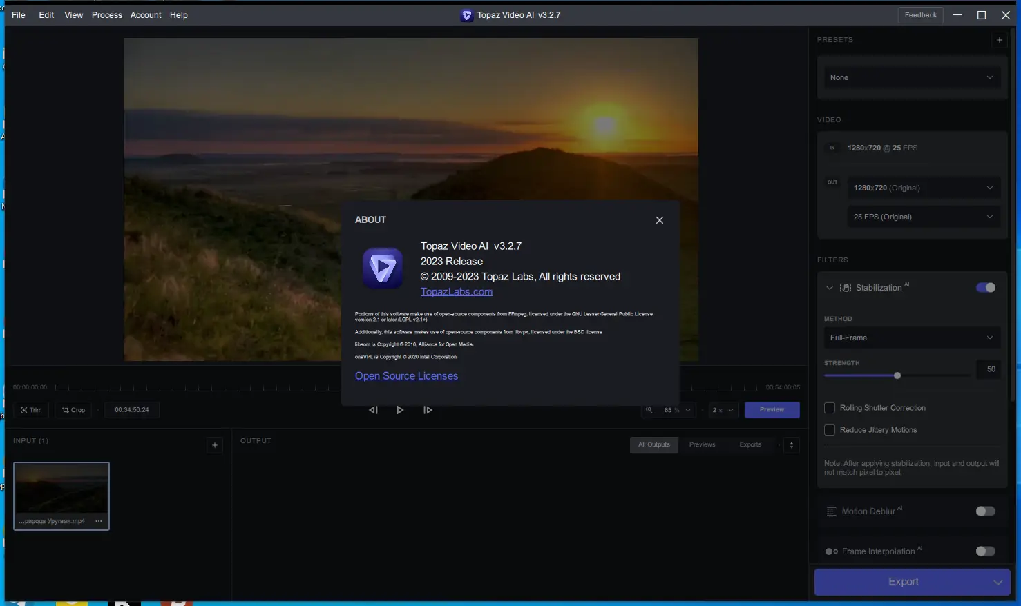
Task: Open the View menu
Action: (74, 15)
